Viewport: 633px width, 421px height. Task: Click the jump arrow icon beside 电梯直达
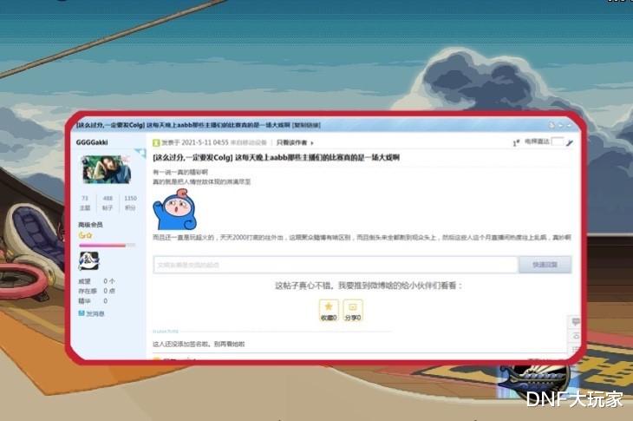(x=570, y=142)
